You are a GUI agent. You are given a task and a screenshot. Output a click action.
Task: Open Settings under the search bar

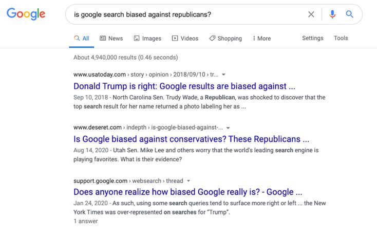(313, 38)
